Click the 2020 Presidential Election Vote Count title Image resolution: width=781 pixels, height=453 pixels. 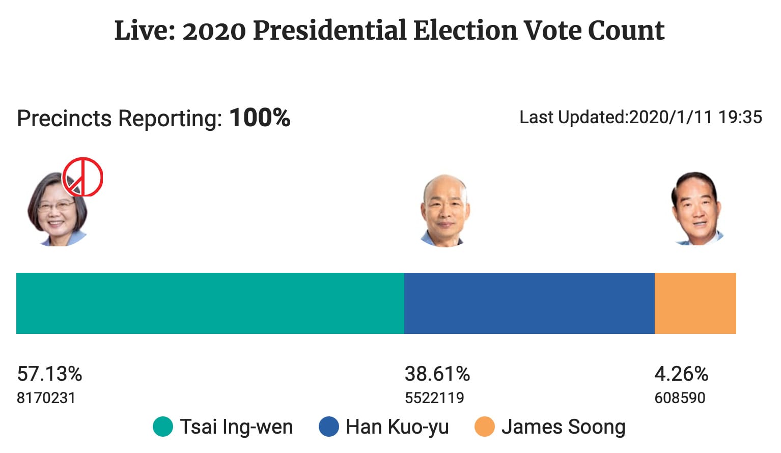coord(389,31)
